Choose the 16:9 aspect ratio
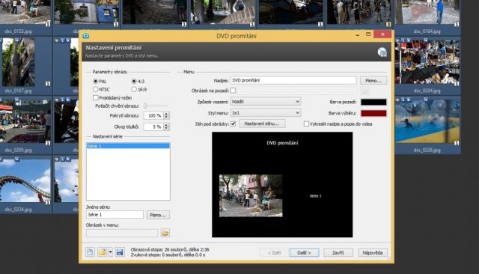This screenshot has width=479, height=274. pos(134,89)
